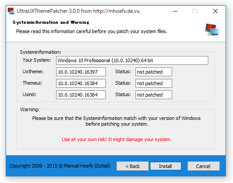Click the 'Warning:' group label

[30, 109]
